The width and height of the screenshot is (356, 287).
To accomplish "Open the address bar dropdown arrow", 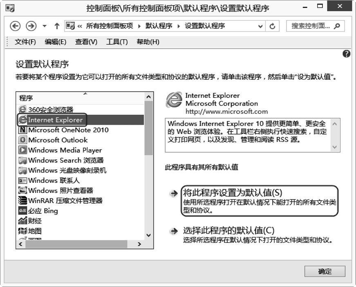I will click(260, 26).
